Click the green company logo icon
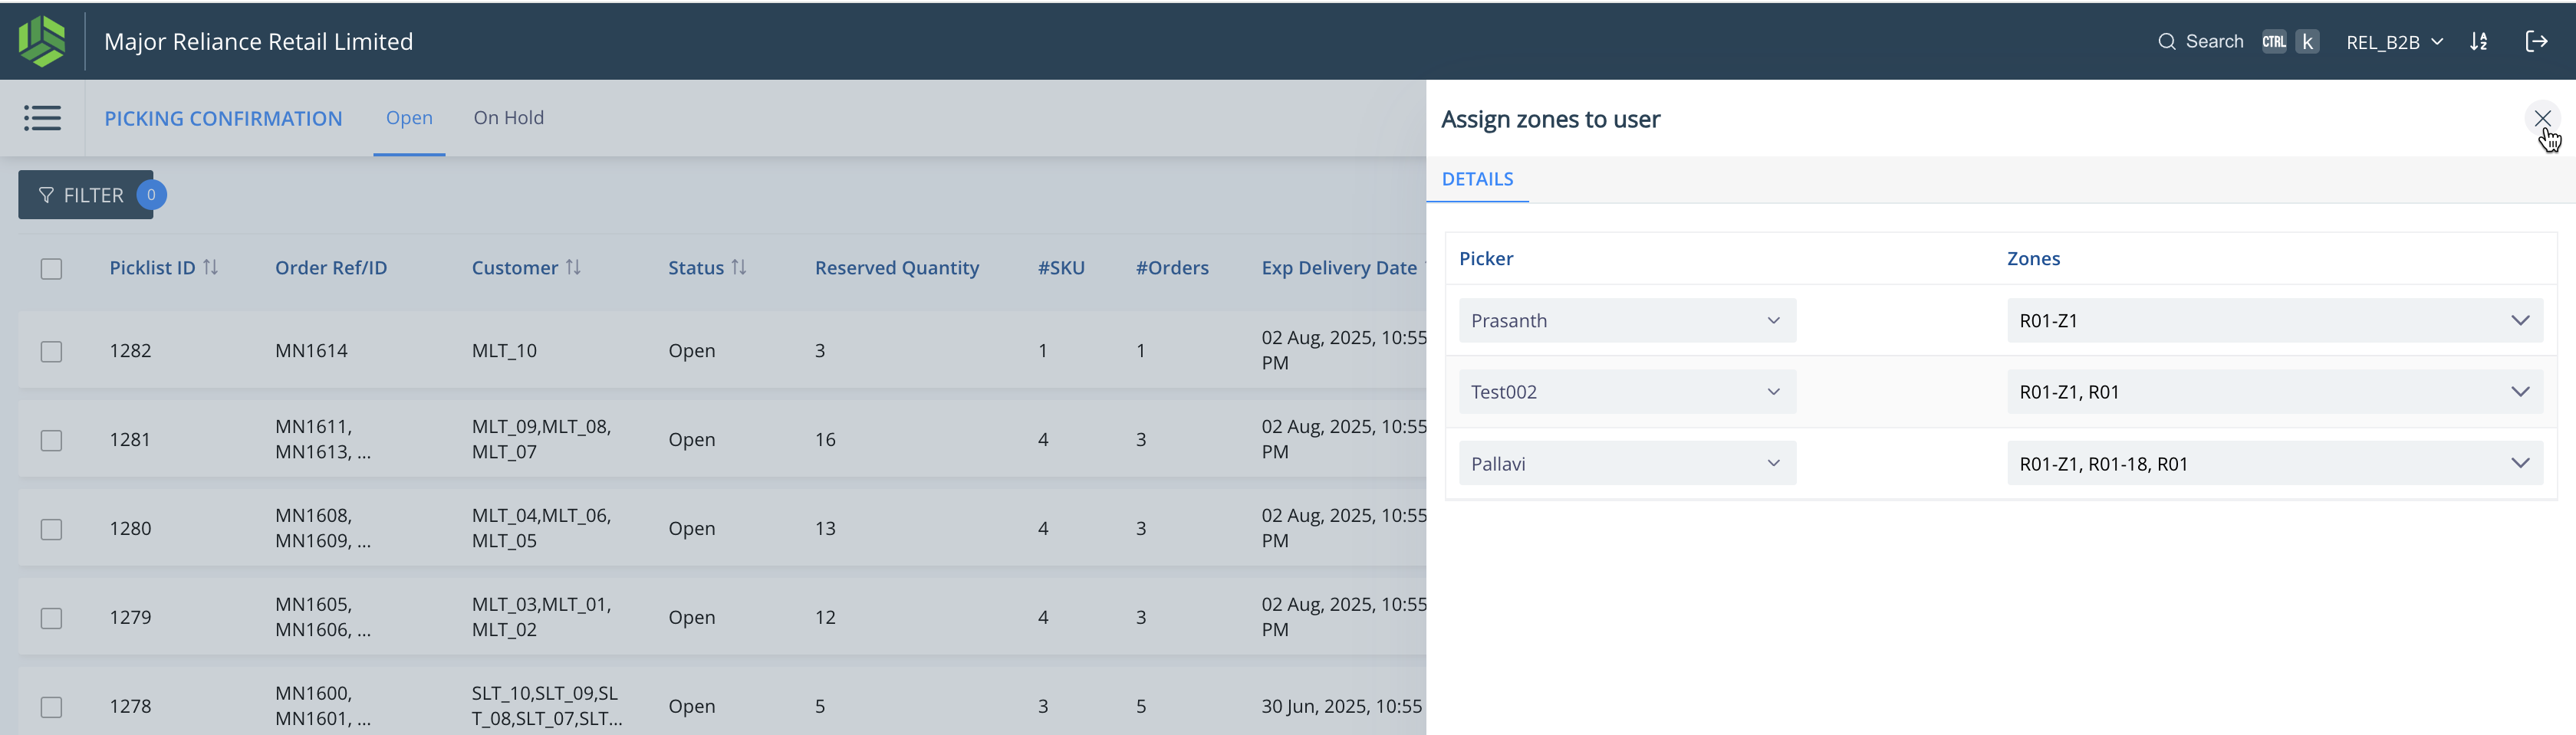 tap(42, 41)
